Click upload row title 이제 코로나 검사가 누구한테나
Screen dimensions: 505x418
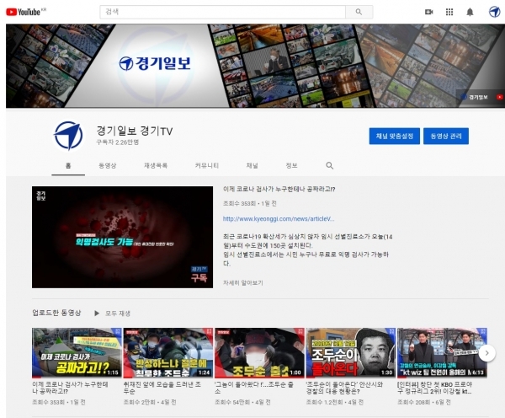click(70, 388)
